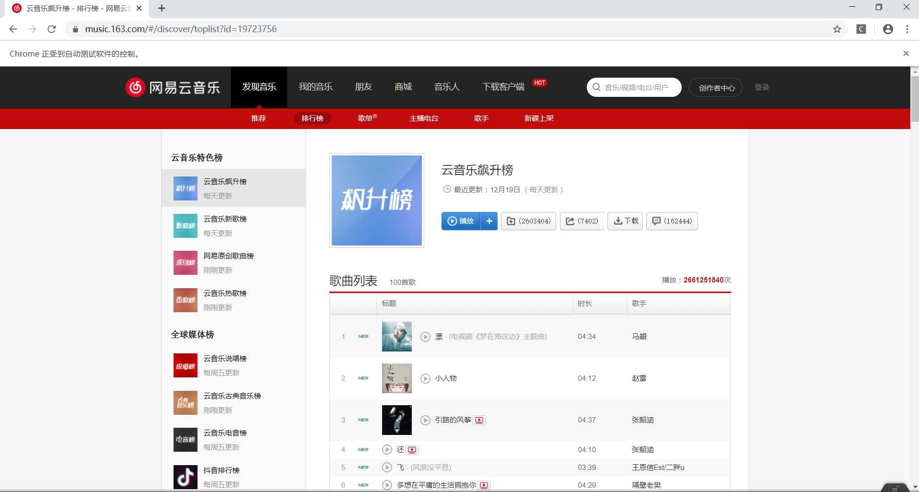Image resolution: width=919 pixels, height=492 pixels.
Task: Open Chrome profile avatar icon
Action: click(x=888, y=29)
